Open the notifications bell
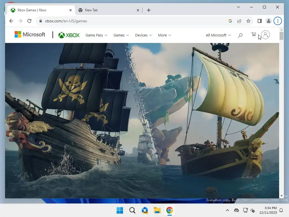The height and width of the screenshot is (217, 289). click(x=281, y=210)
